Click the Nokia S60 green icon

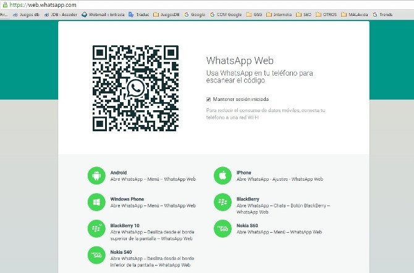click(222, 228)
